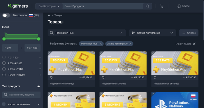
Task: Click the Войти login button
Action: [x=183, y=6]
